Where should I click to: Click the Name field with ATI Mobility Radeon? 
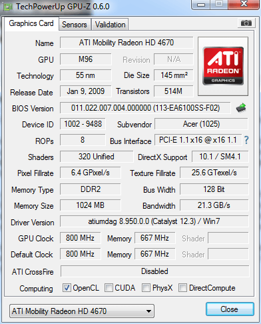tap(127, 43)
